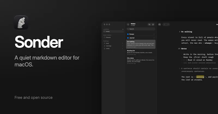Open Recents smart folder

click(113, 37)
